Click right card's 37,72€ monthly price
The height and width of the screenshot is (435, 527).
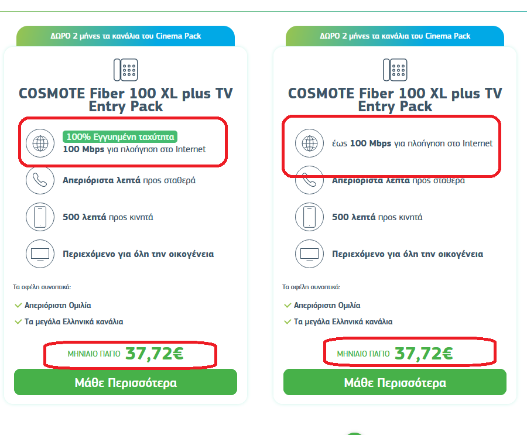click(424, 354)
